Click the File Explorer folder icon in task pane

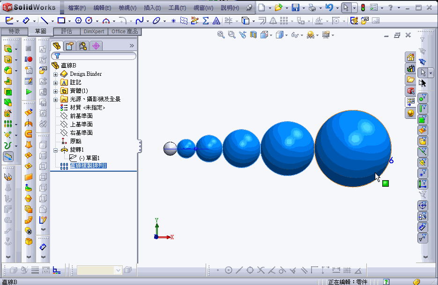(x=410, y=80)
